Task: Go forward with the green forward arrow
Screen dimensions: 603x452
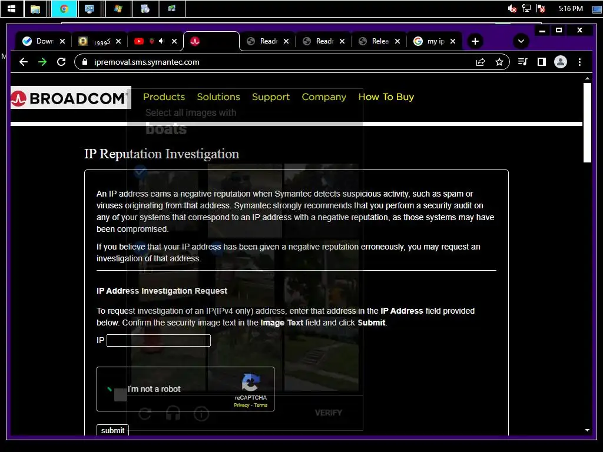Action: [42, 62]
